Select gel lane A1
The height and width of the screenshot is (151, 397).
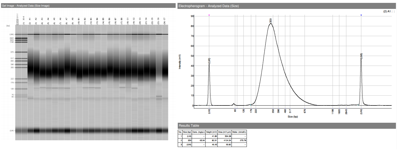[31, 79]
